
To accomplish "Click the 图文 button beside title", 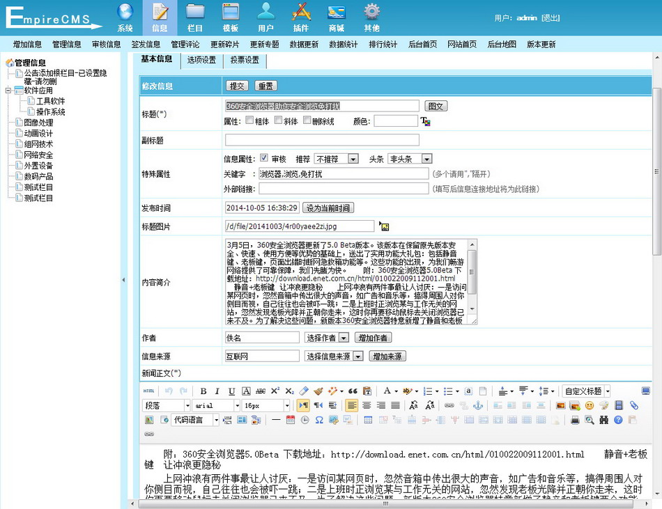I will tap(436, 106).
